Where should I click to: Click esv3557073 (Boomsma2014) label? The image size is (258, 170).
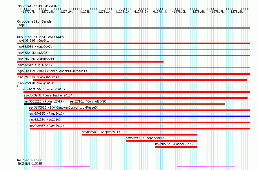(x=38, y=77)
